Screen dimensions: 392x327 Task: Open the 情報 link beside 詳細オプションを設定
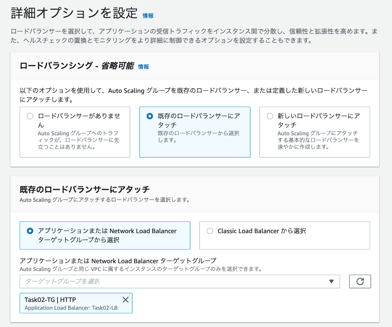[148, 16]
